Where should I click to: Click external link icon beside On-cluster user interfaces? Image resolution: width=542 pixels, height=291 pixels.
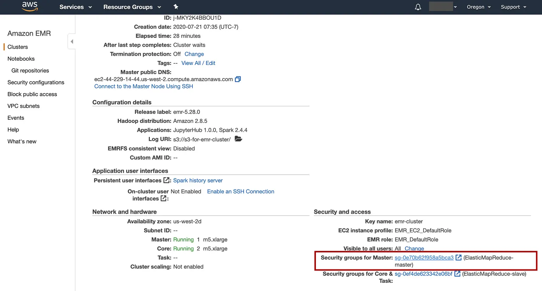[164, 199]
